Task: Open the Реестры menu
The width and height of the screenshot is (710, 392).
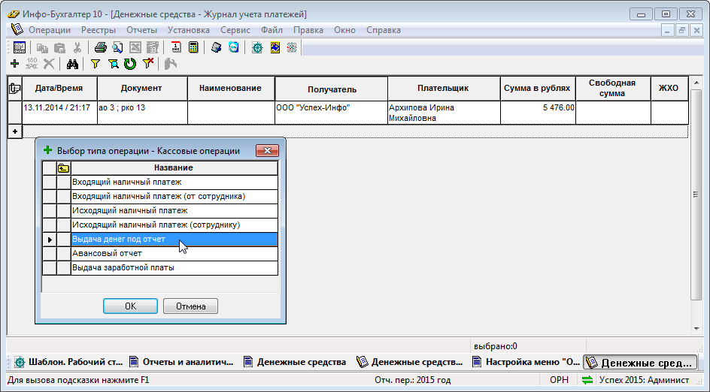Action: coord(99,30)
